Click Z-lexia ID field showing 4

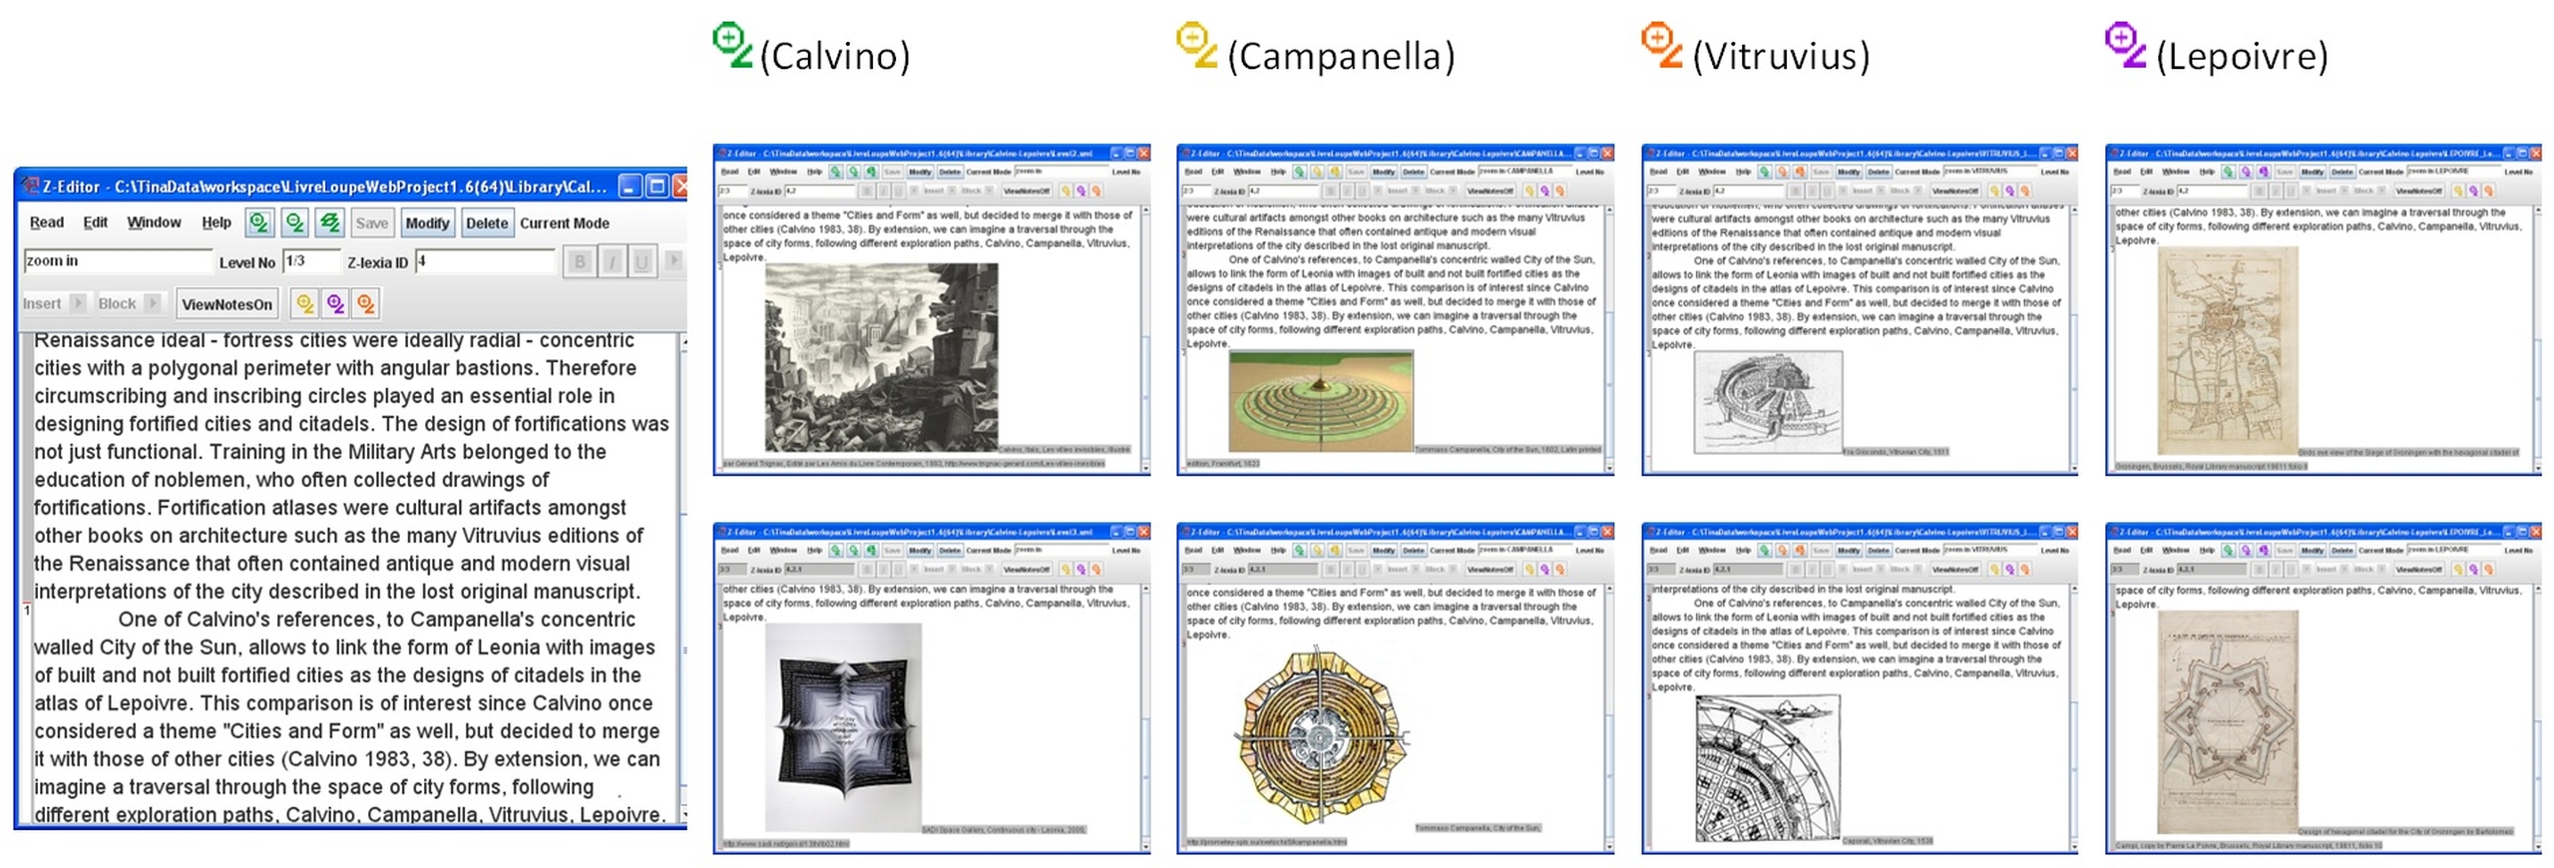point(484,261)
